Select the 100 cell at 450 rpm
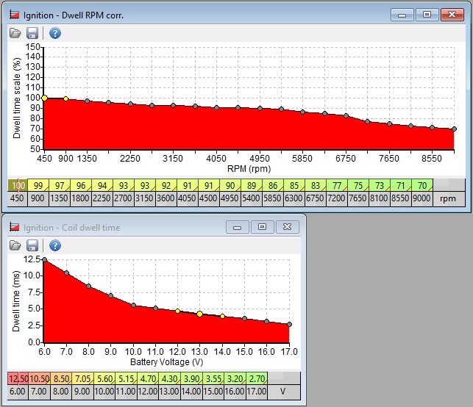473x407 pixels. click(18, 185)
